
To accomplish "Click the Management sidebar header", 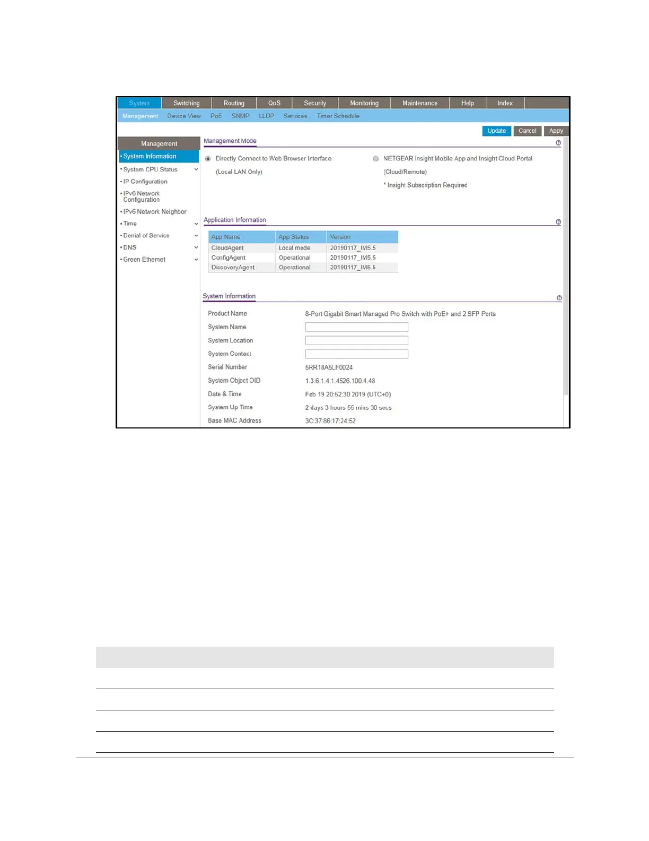I will [159, 143].
